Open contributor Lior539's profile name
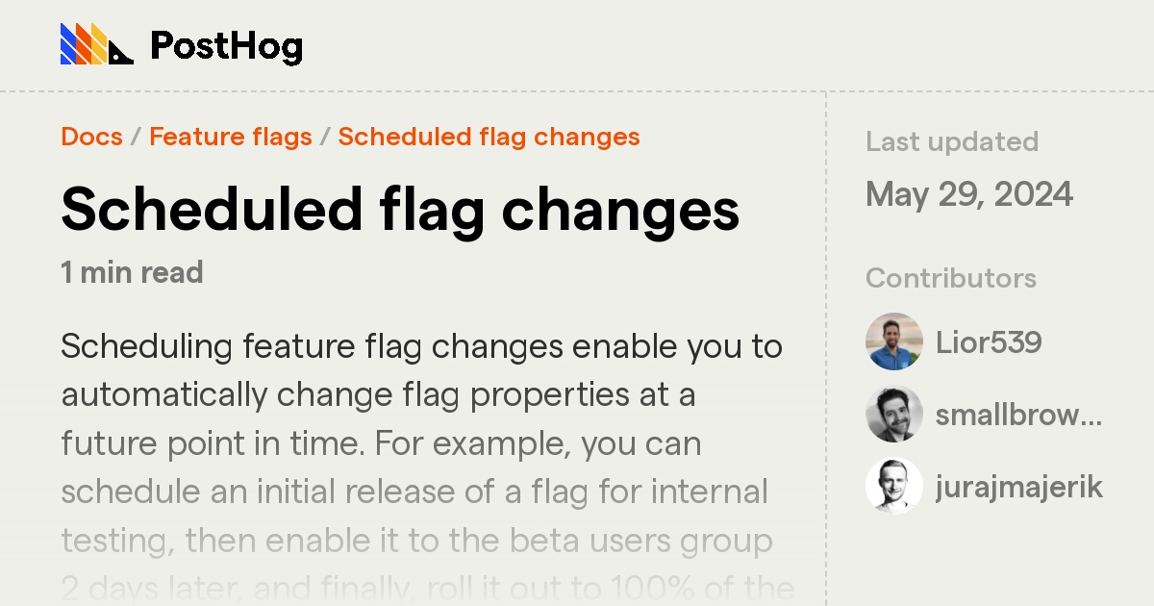The height and width of the screenshot is (606, 1154). click(x=989, y=342)
